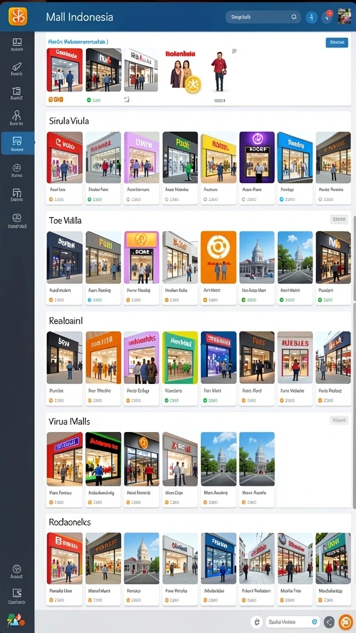This screenshot has height=633, width=356.
Task: Select the topmost sidebar monitor icon
Action: point(17,41)
